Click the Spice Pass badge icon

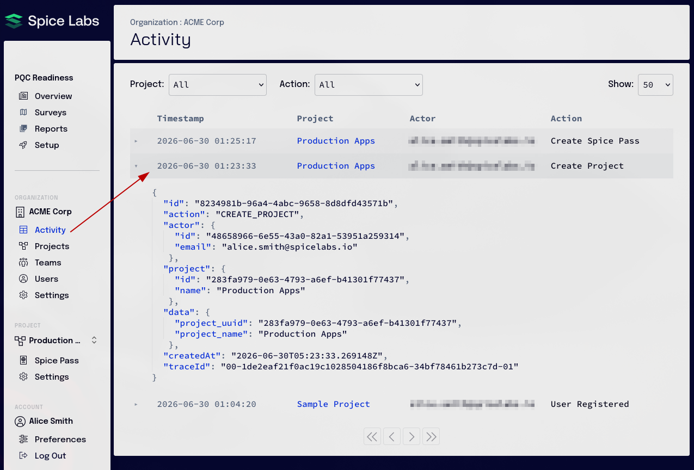click(23, 361)
